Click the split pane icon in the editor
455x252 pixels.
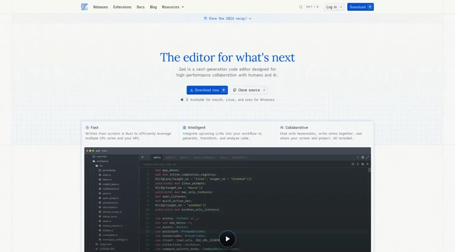(x=362, y=157)
